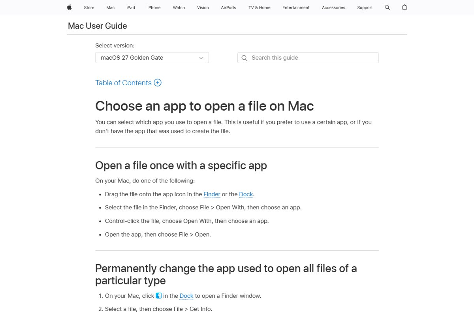Go to Support in navigation

click(x=365, y=8)
